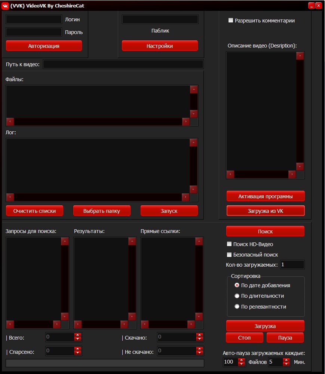Click the Поиск button
The image size is (325, 374).
(x=265, y=232)
